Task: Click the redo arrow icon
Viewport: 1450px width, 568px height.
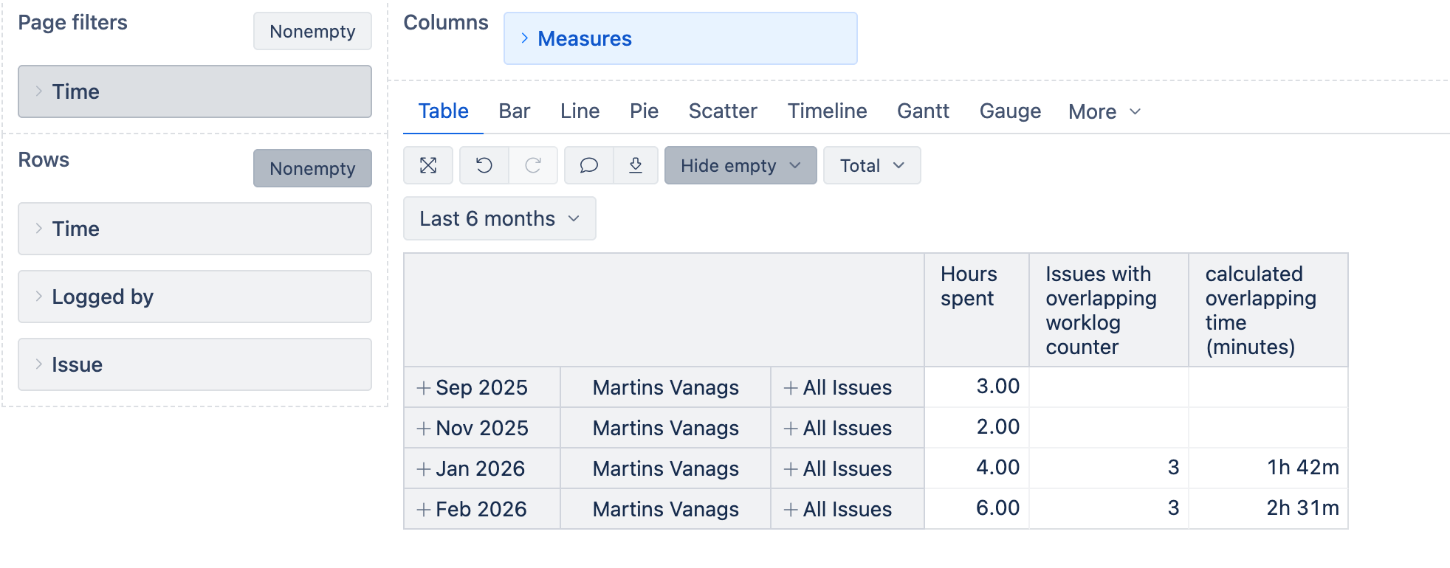Action: tap(533, 165)
